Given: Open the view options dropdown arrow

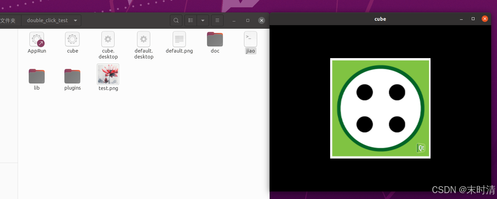Looking at the screenshot, I should [203, 20].
